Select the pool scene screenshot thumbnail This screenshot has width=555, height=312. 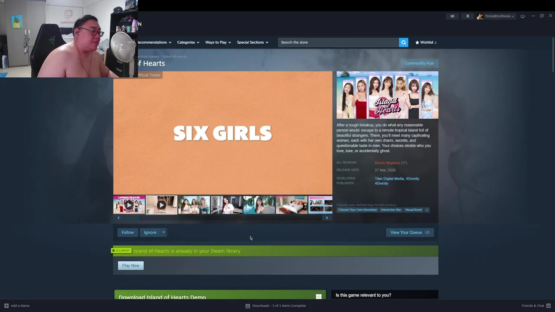(x=259, y=205)
